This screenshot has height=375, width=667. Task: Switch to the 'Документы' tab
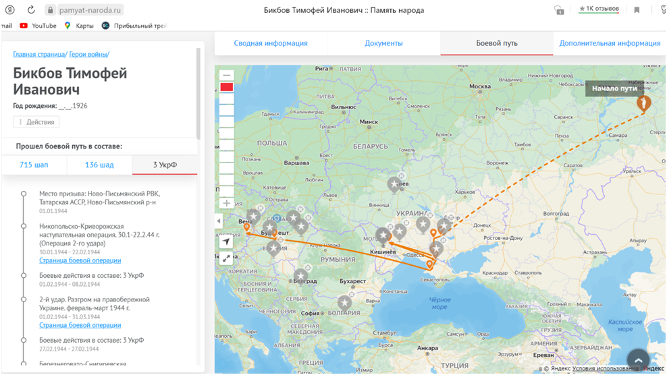[x=383, y=43]
